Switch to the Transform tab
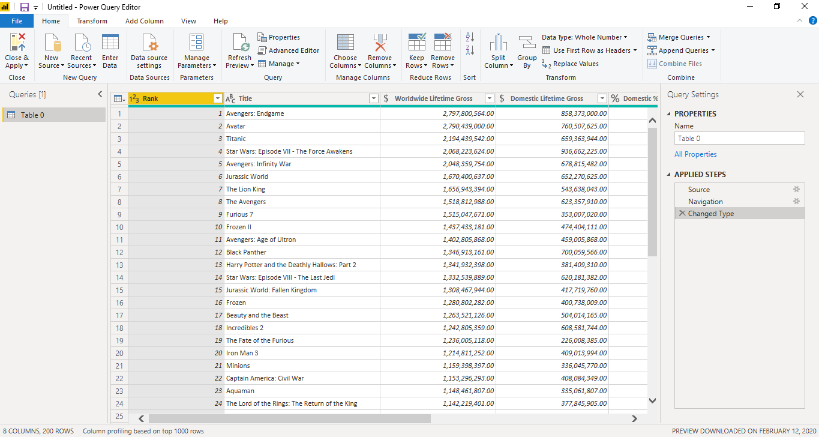This screenshot has width=819, height=437. tap(92, 21)
